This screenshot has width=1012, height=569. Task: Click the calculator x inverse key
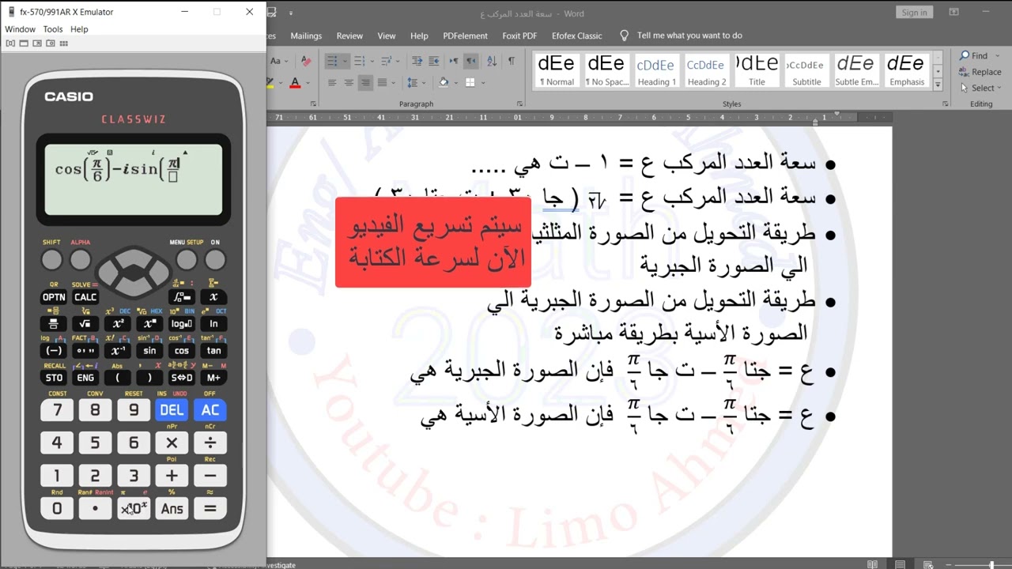pos(118,351)
